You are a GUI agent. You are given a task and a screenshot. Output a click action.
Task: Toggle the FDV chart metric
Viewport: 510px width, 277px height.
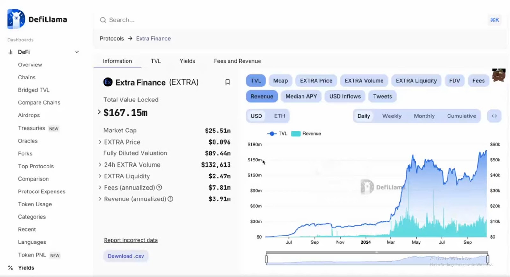click(455, 81)
